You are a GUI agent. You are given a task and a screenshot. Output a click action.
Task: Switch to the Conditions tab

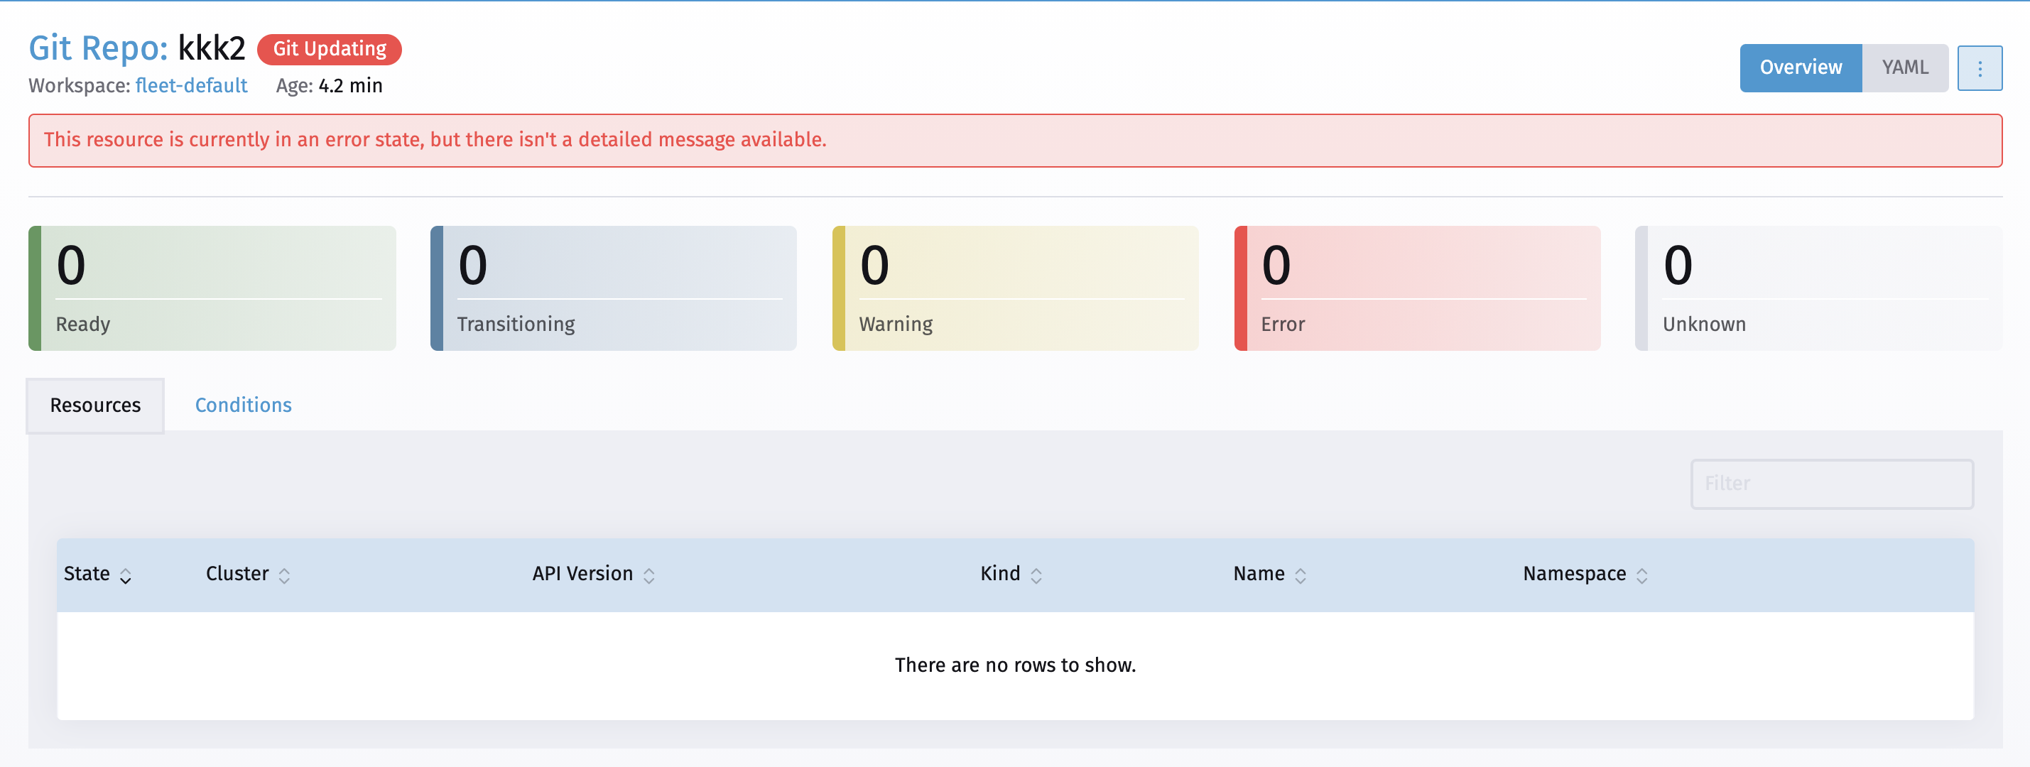(x=243, y=406)
